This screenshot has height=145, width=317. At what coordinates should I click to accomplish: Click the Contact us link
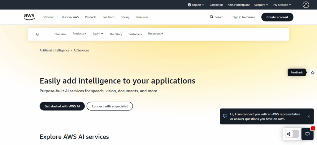click(216, 5)
